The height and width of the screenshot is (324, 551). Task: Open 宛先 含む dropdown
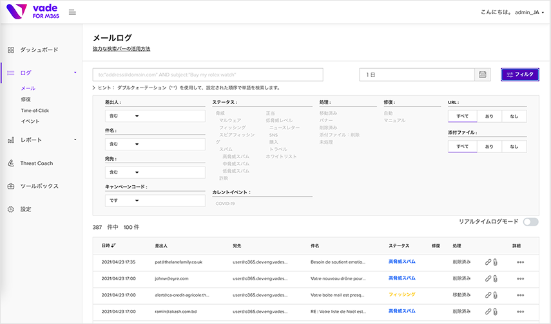(x=124, y=172)
